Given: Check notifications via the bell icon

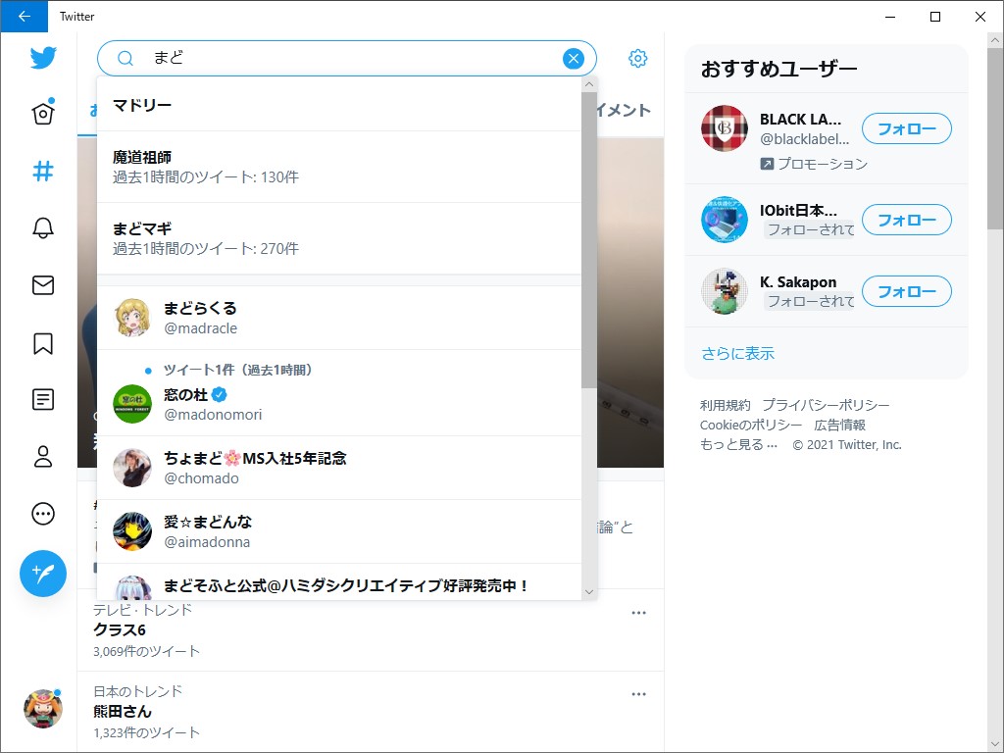Looking at the screenshot, I should pyautogui.click(x=42, y=227).
